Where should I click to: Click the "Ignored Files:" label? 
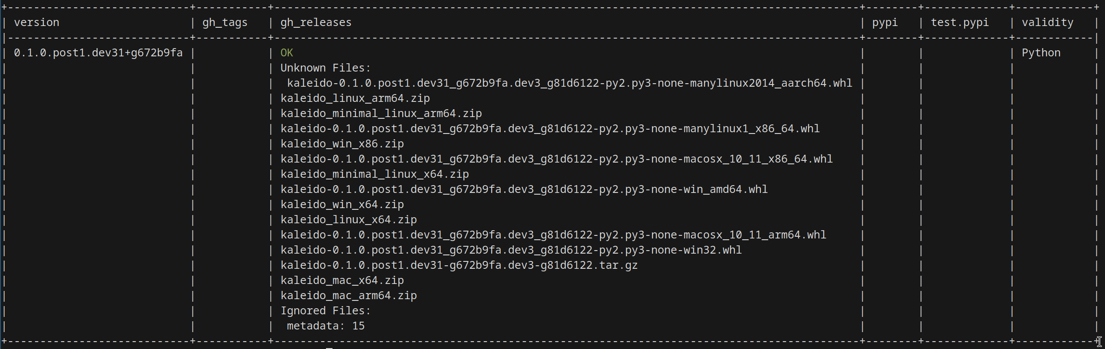(x=325, y=311)
